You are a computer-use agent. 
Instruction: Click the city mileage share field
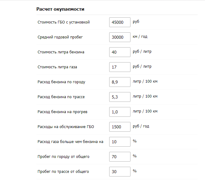pyautogui.click(x=120, y=157)
